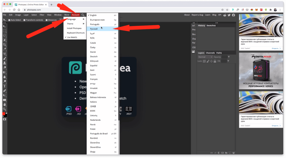Pick the Zoom magnifier tool
The height and width of the screenshot is (158, 286).
click(x=4, y=109)
